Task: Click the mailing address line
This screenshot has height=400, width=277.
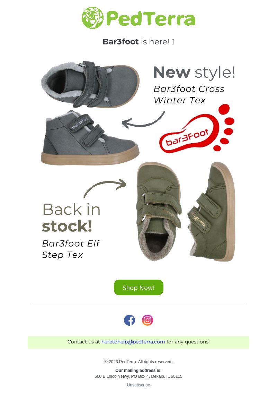Action: tap(138, 376)
